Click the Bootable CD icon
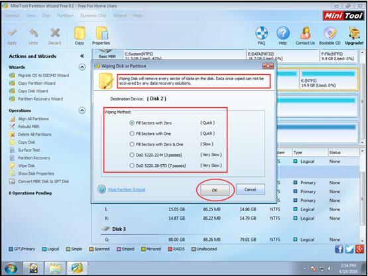This screenshot has height=276, width=368. (330, 36)
